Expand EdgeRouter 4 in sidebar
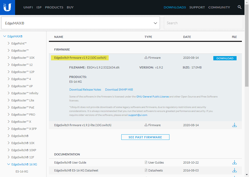This screenshot has height=177, width=249. tap(8, 79)
